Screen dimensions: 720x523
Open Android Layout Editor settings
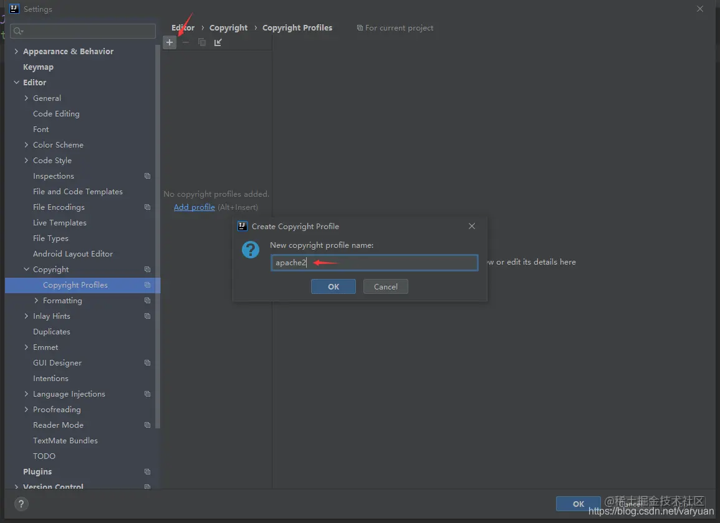tap(72, 253)
